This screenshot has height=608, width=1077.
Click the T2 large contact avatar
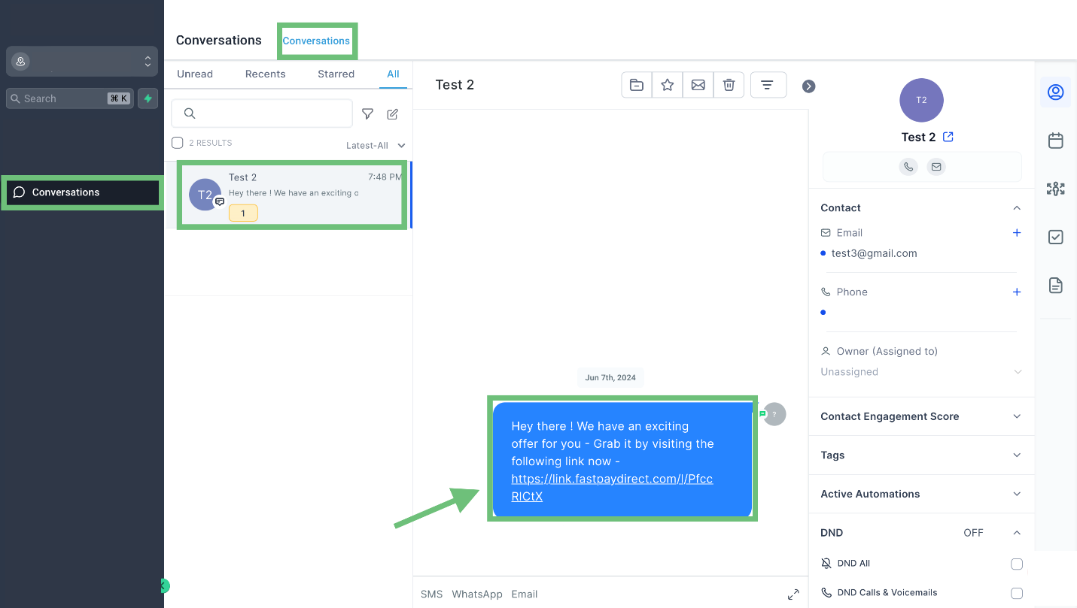click(x=921, y=100)
